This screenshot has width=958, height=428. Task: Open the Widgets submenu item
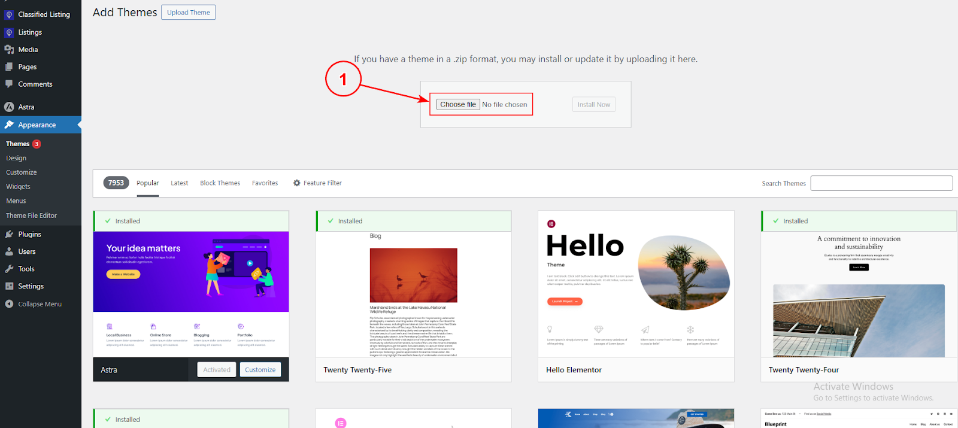coord(18,187)
